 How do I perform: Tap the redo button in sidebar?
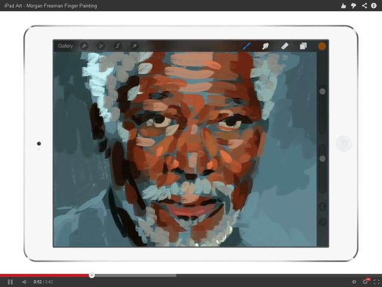pyautogui.click(x=322, y=222)
